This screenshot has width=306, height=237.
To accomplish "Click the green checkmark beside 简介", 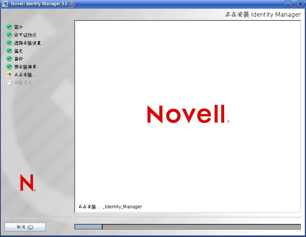I will coord(9,27).
